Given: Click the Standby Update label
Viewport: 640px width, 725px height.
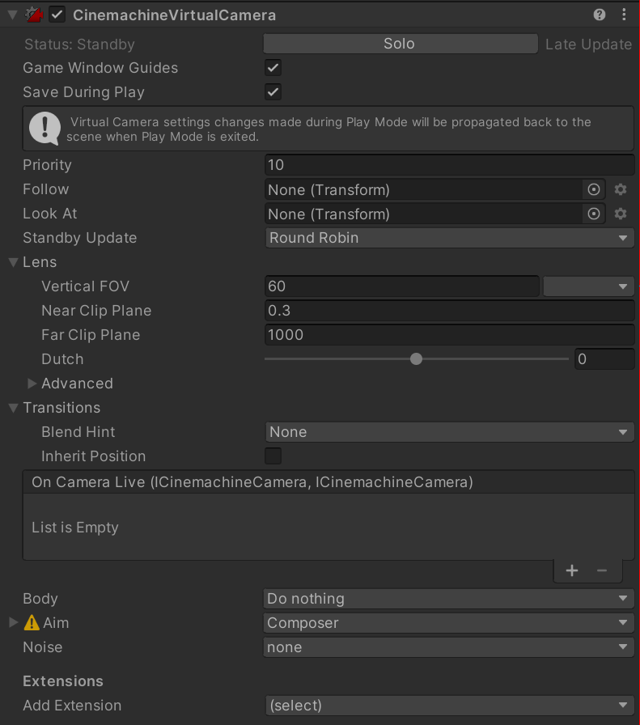Looking at the screenshot, I should click(x=80, y=238).
